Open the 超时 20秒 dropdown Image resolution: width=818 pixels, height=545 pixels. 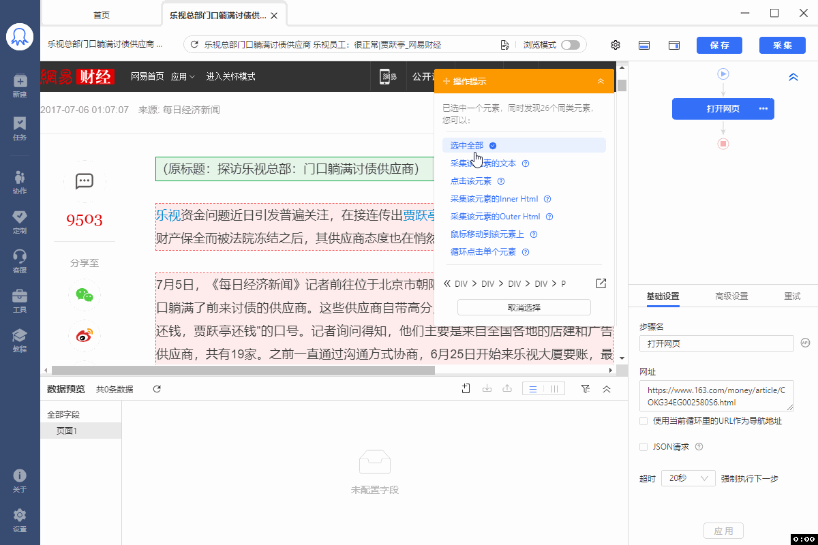coord(688,478)
